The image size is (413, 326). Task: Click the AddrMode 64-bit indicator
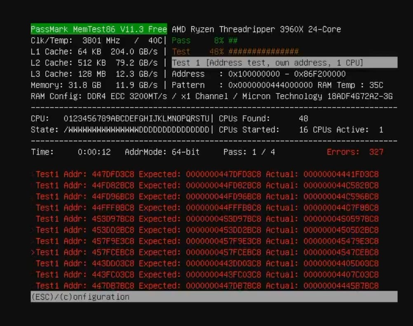coord(162,152)
